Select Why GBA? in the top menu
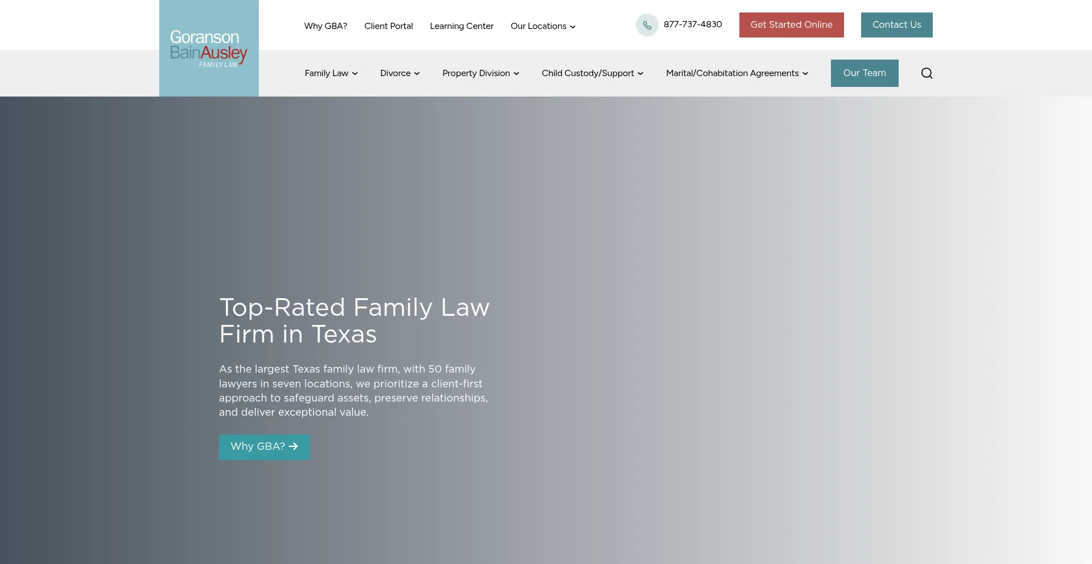 click(325, 26)
